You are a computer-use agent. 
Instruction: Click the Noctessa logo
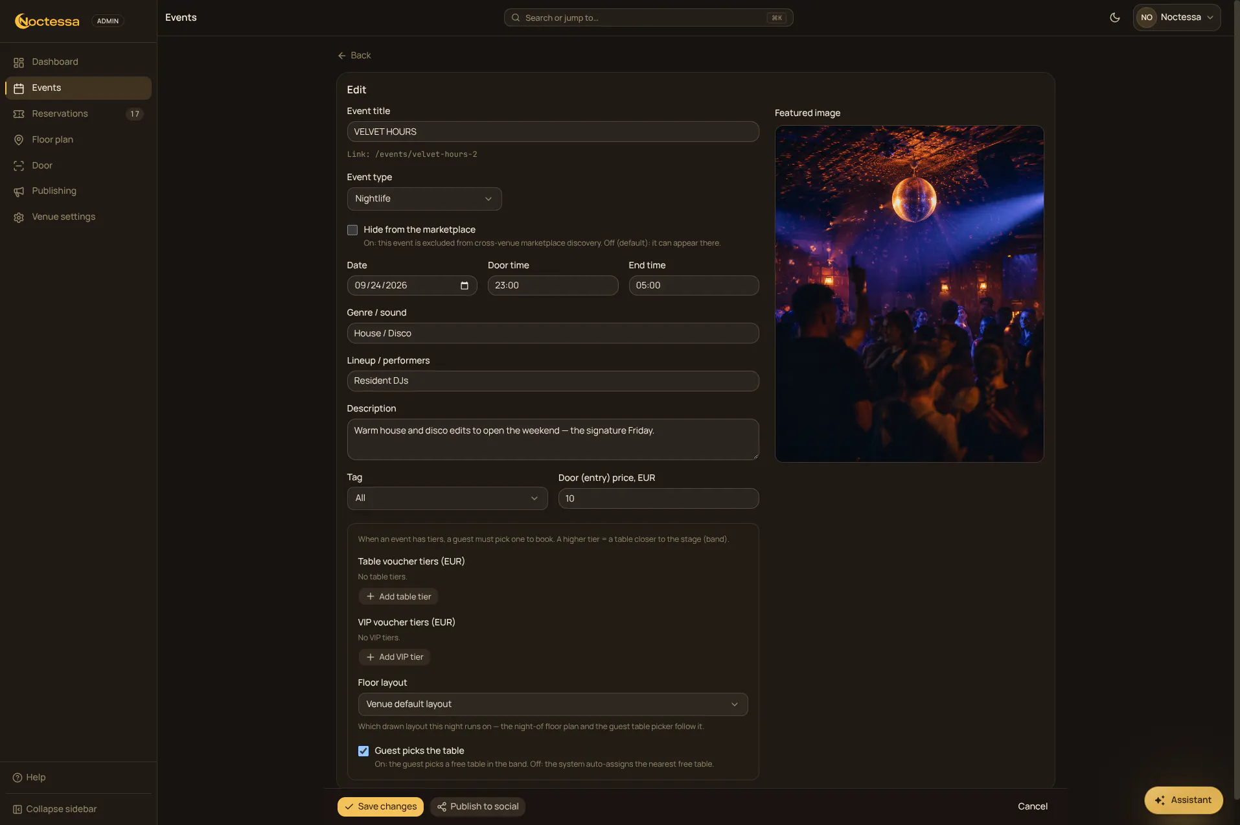47,21
